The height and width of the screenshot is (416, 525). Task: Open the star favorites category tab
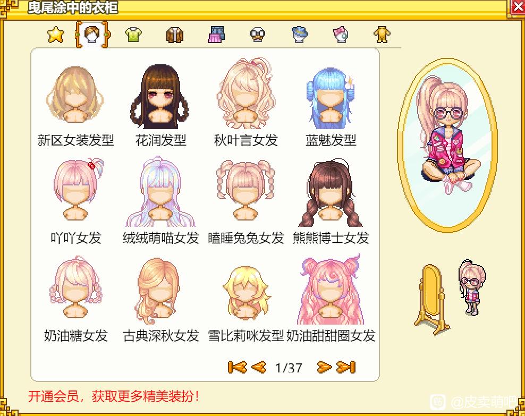tap(56, 35)
